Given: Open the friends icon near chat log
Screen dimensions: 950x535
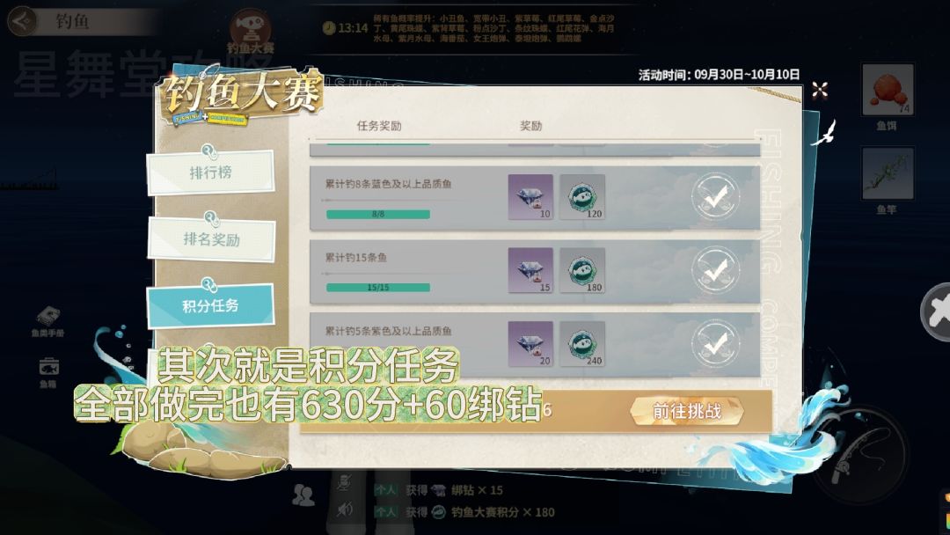Looking at the screenshot, I should pyautogui.click(x=303, y=495).
